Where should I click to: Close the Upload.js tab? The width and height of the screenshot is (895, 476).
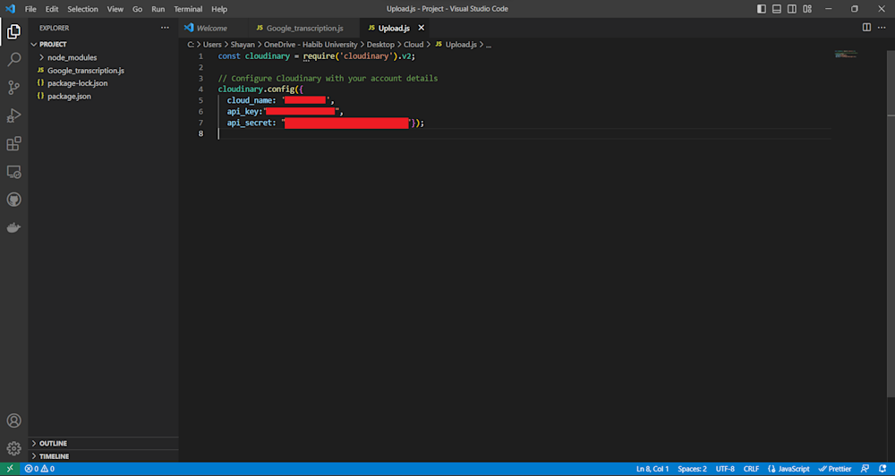[422, 28]
